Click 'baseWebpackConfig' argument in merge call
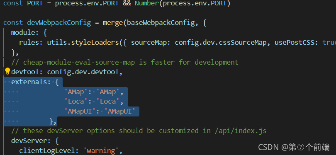336x155 pixels. 161,23
